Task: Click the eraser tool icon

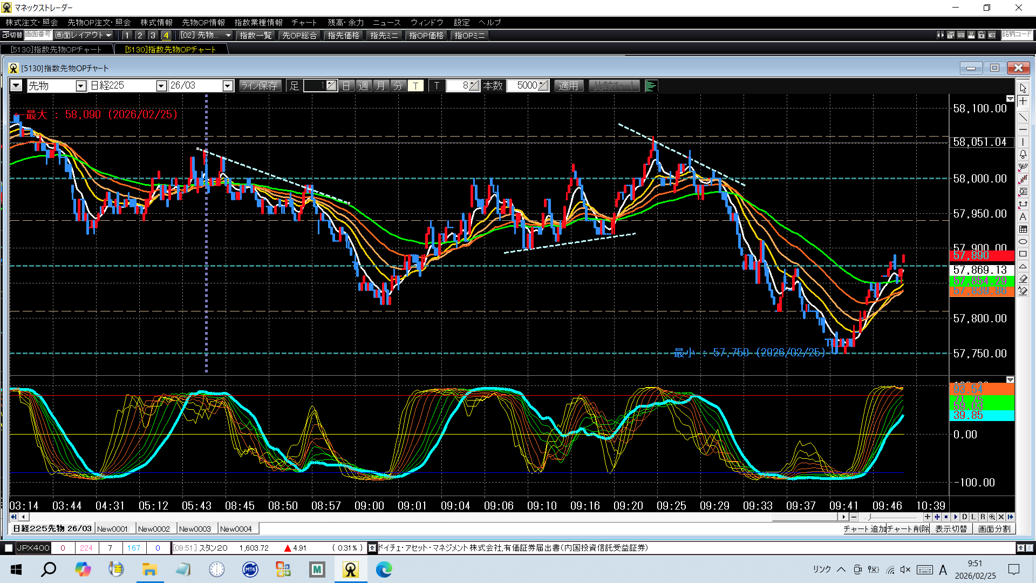Action: tap(1023, 279)
